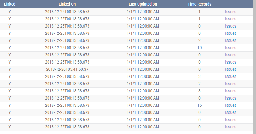Click Linked Y value in the first row
Image resolution: width=256 pixels, height=134 pixels.
point(10,12)
